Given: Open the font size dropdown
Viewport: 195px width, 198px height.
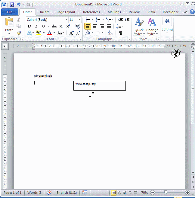Looking at the screenshot, I should click(x=79, y=20).
